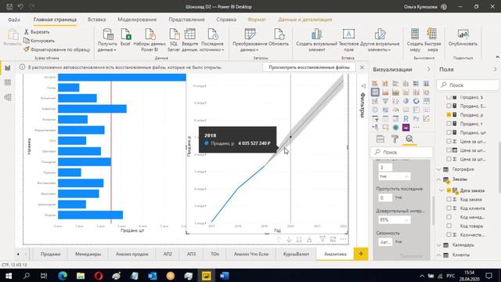Check the 'Код менед...' field

[x=449, y=217]
